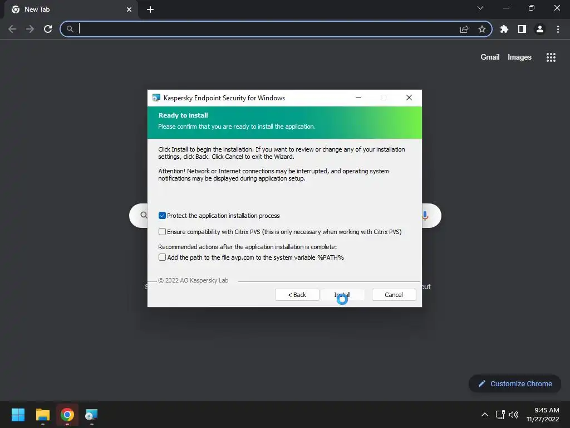
Task: Open Windows Start menu
Action: [18, 415]
